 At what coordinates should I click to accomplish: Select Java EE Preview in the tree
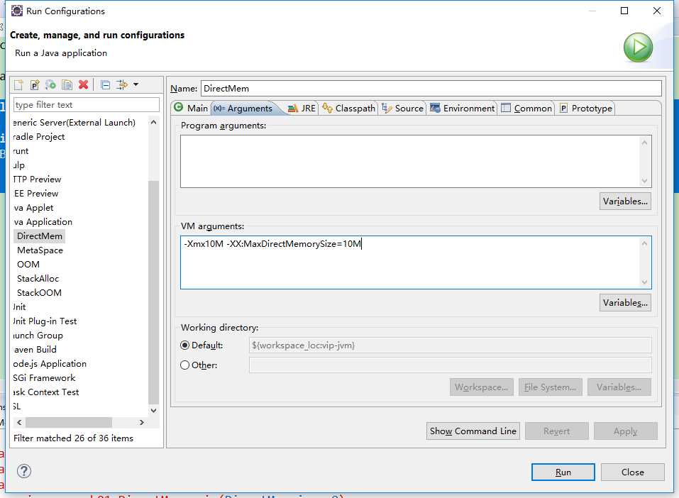[x=36, y=193]
